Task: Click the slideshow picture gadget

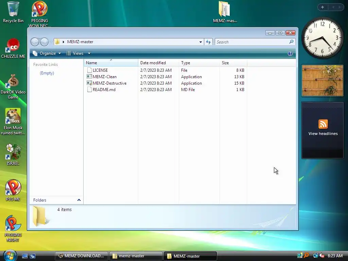Action: [x=323, y=81]
